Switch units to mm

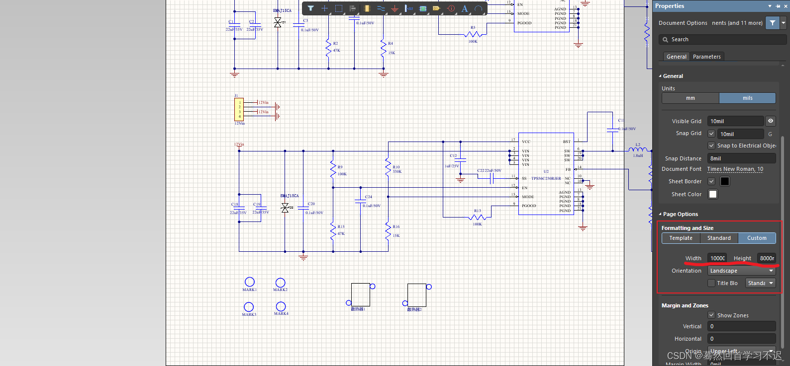(x=690, y=98)
